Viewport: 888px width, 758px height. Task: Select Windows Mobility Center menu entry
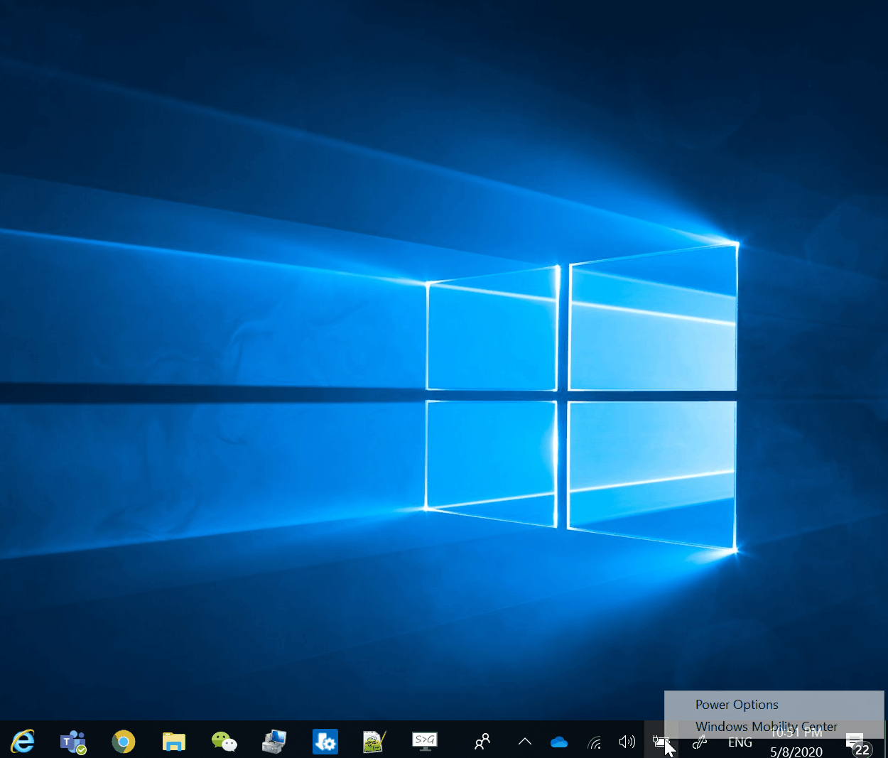(766, 726)
